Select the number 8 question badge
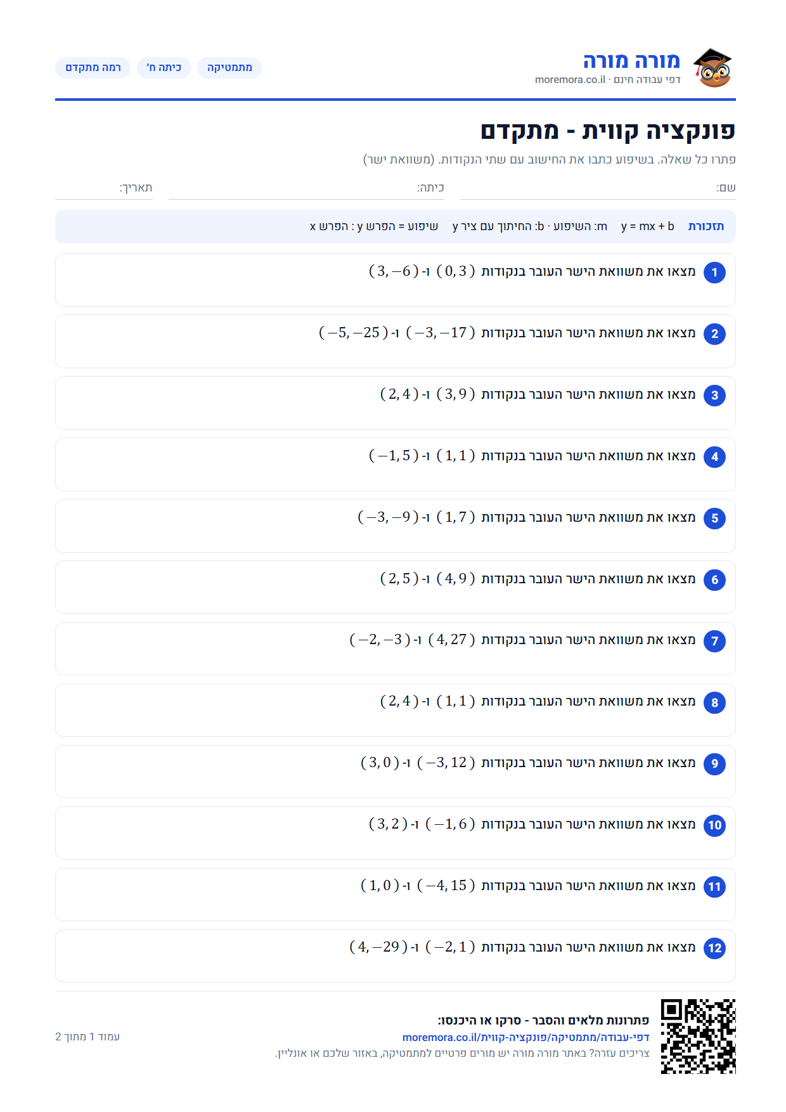The width and height of the screenshot is (786, 1112). click(x=714, y=702)
